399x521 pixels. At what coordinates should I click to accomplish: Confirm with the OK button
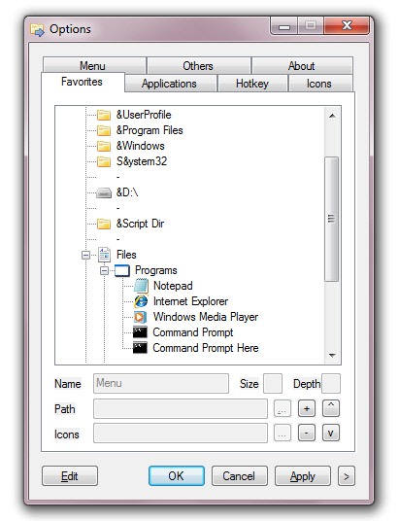pos(177,476)
